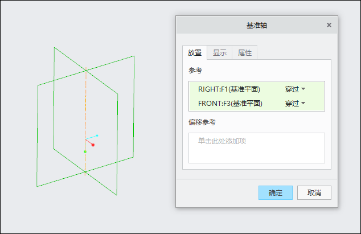The image size is (361, 234).
Task: Open the 显示 tab
Action: pos(220,53)
